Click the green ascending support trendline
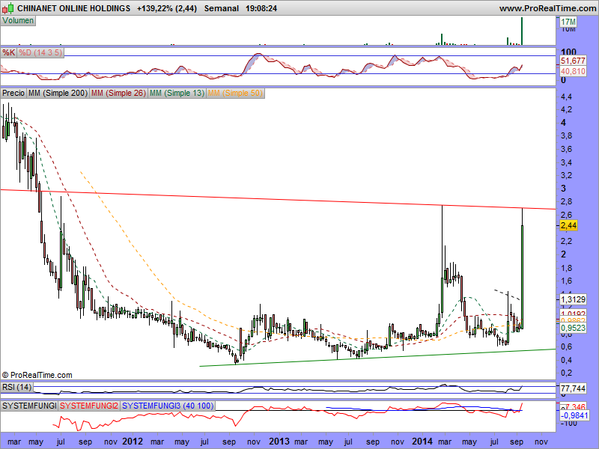This screenshot has width=599, height=449. coord(377,358)
